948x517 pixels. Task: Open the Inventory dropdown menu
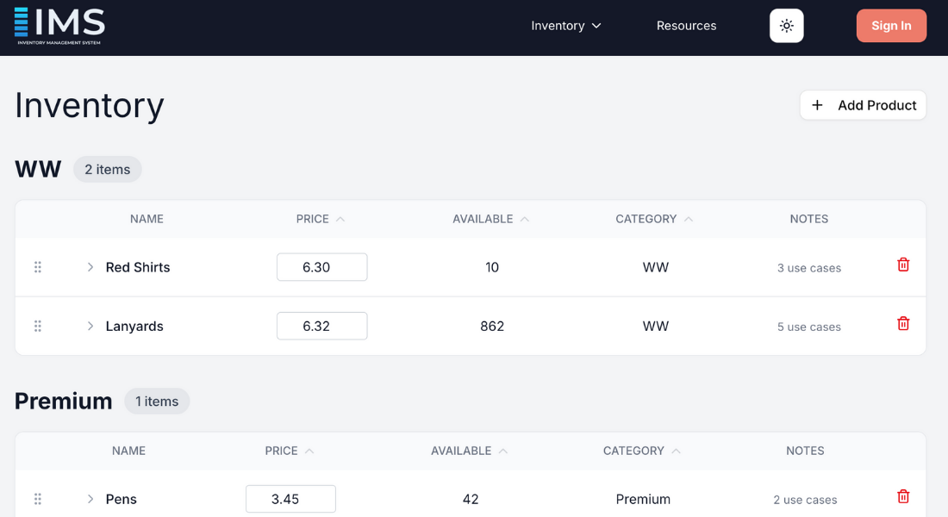tap(565, 25)
